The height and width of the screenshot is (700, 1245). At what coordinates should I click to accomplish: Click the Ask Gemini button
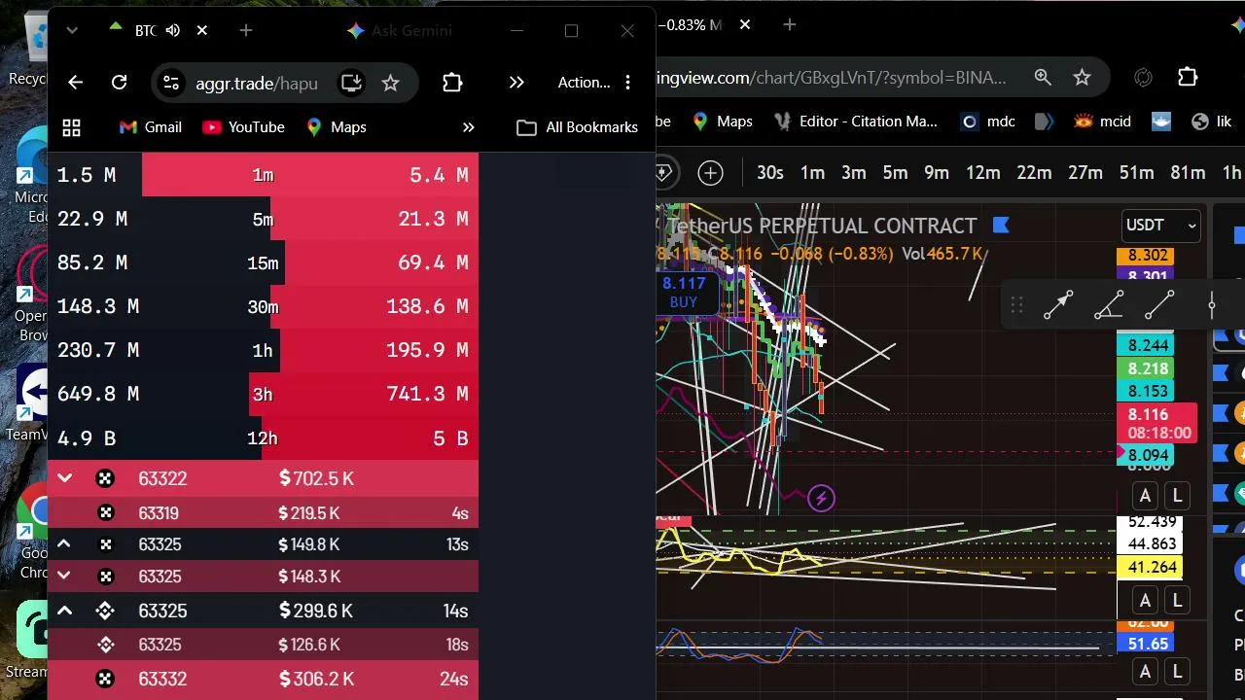coord(400,31)
